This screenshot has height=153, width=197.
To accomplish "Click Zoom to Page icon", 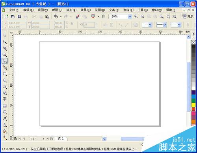I will (162, 16).
